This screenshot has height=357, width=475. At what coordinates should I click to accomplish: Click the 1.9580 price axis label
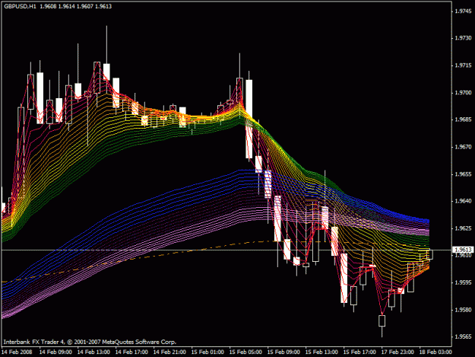coord(464,310)
